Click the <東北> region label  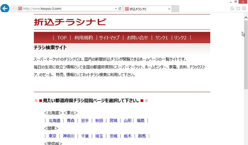pyautogui.click(x=71, y=113)
